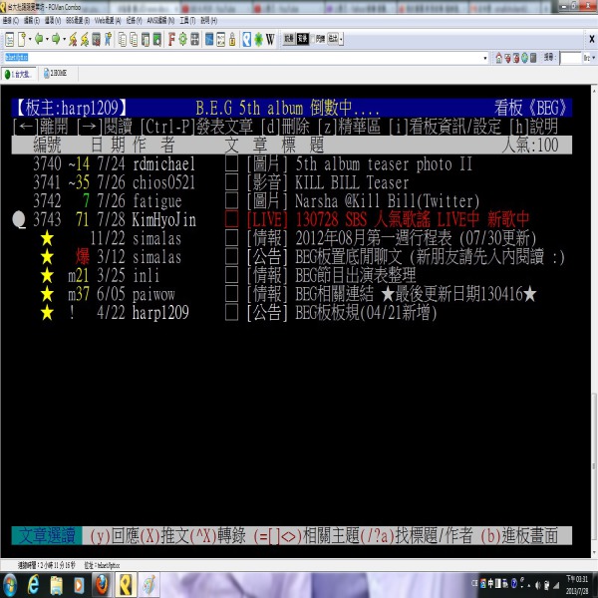Click the Paint icon in taskbar
598x598 pixels.
coord(149,585)
